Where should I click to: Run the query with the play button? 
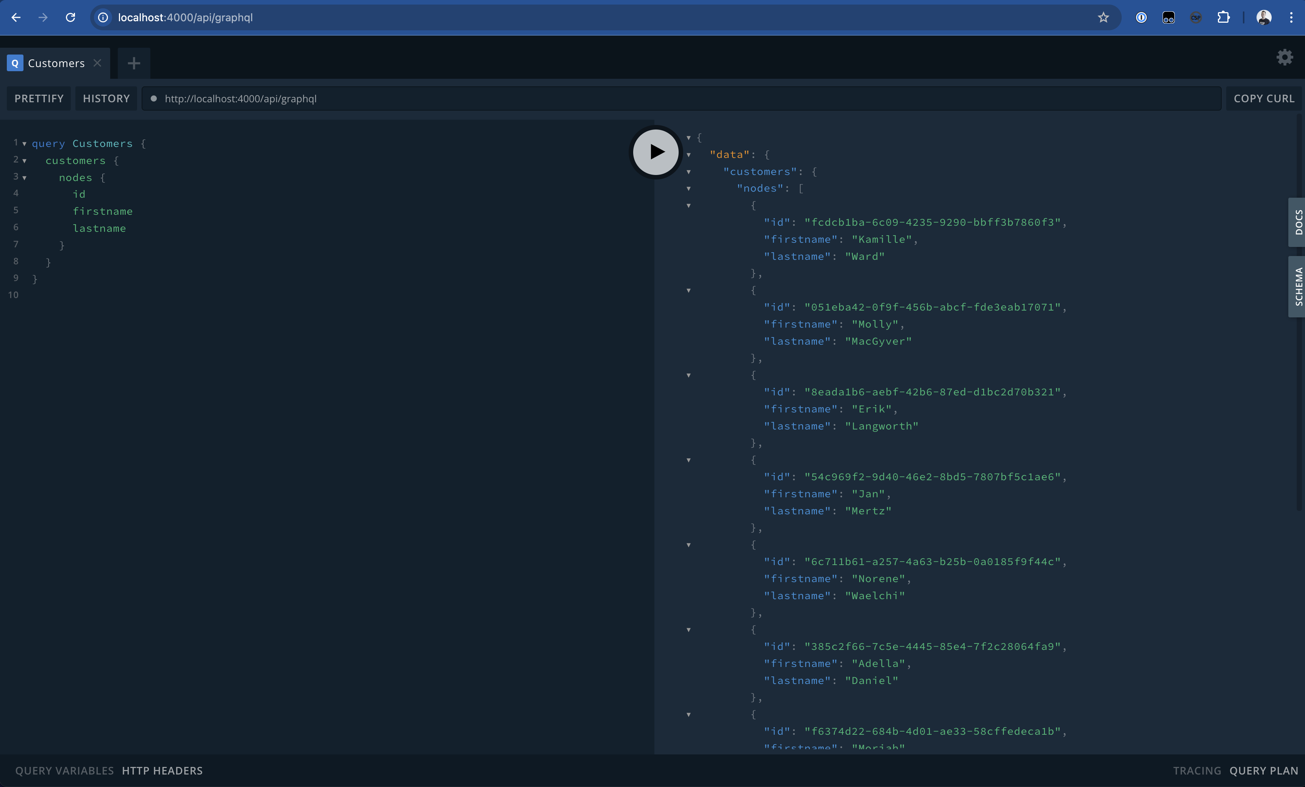[x=656, y=152]
